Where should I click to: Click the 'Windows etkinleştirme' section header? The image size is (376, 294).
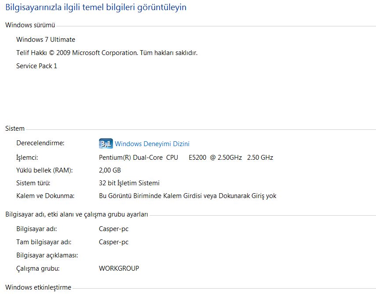(38, 287)
